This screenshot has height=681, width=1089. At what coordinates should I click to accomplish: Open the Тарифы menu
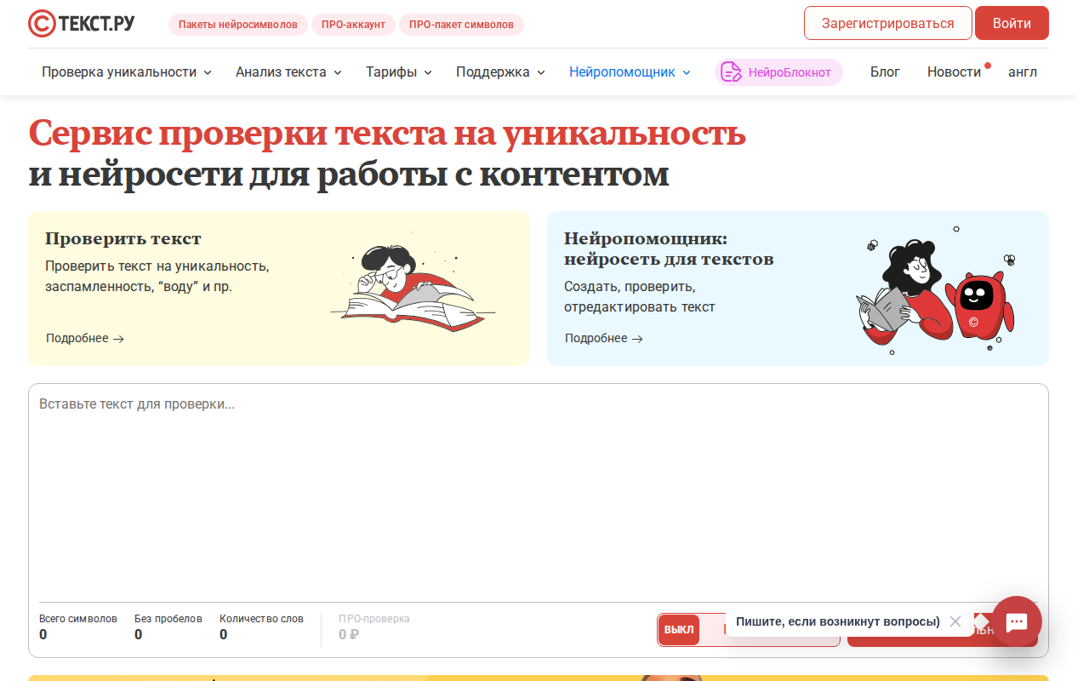(399, 72)
